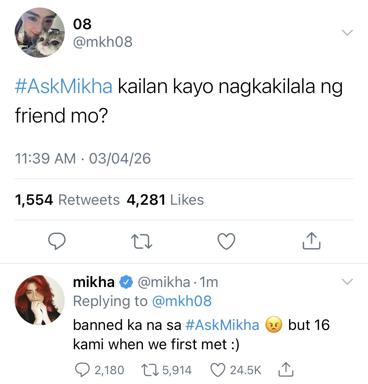
Task: Open the #AskMikha hashtag in the main tweet
Action: pos(63,86)
